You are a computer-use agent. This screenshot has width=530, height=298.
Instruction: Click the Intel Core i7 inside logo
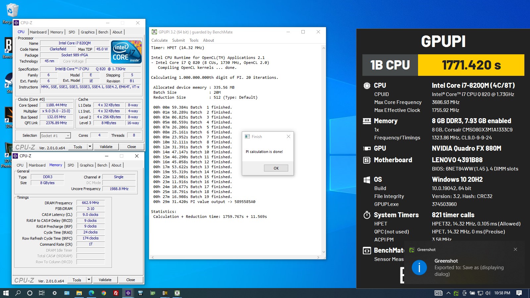pos(126,52)
